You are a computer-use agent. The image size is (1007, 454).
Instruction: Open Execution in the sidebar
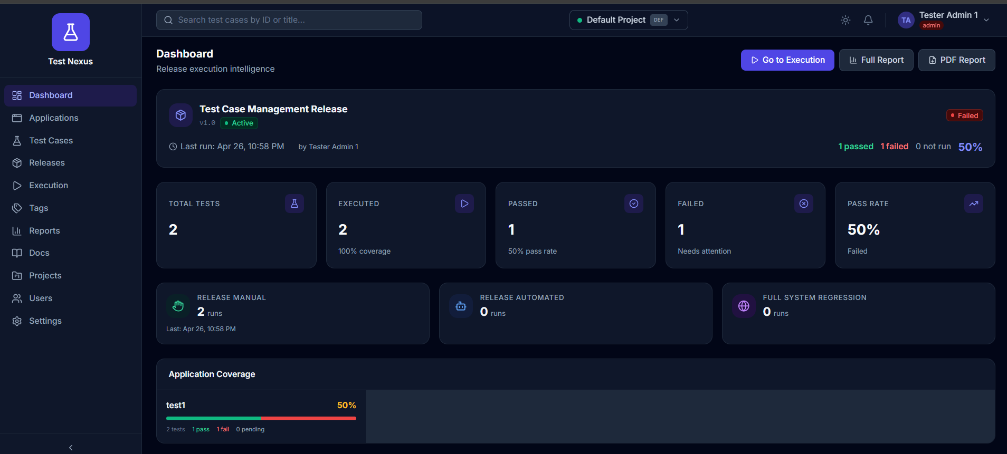pos(70,186)
